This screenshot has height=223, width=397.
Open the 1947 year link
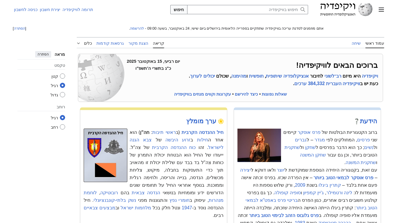click(187, 208)
